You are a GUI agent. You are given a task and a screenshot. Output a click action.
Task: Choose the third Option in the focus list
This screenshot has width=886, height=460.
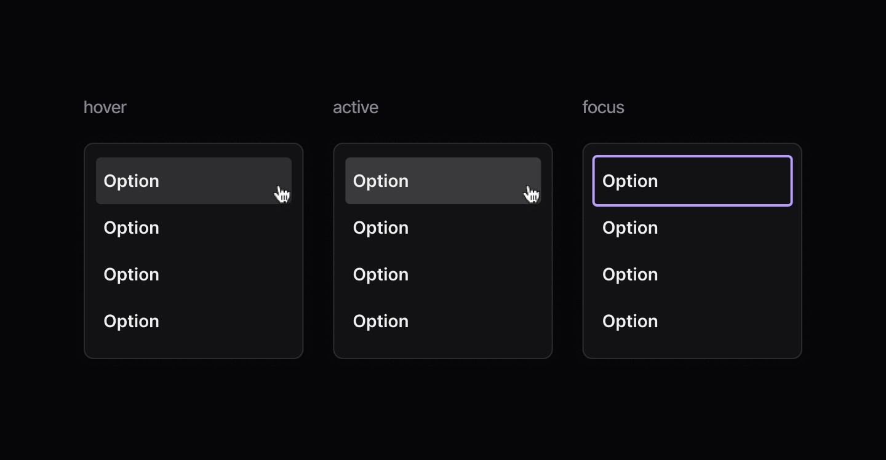[630, 274]
